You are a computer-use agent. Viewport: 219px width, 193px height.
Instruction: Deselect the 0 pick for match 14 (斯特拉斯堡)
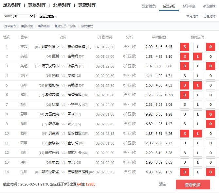[x=210, y=172]
